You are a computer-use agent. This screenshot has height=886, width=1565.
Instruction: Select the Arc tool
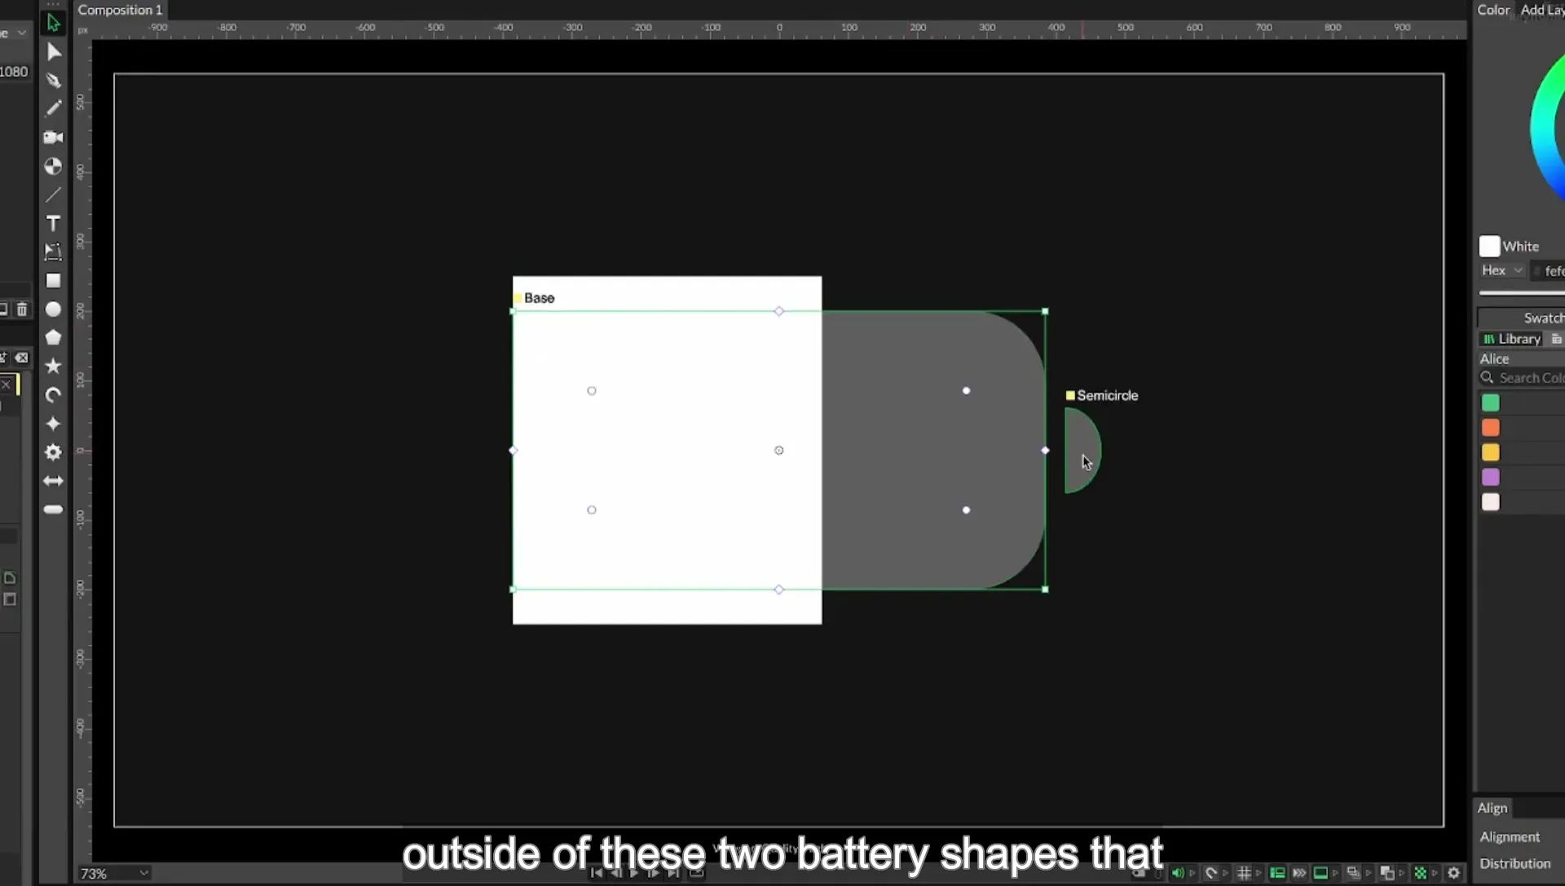point(53,395)
